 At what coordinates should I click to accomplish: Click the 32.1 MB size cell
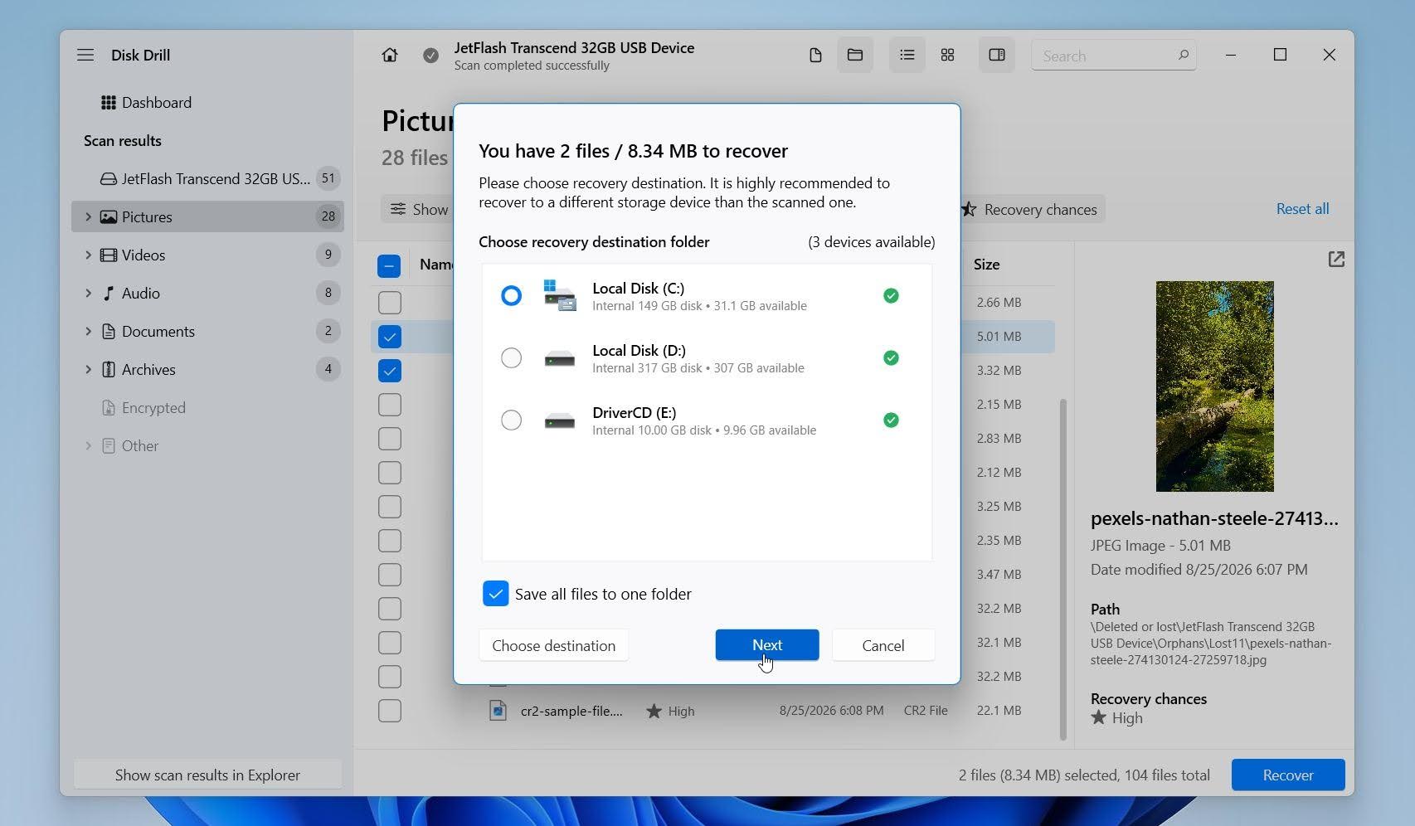point(999,643)
